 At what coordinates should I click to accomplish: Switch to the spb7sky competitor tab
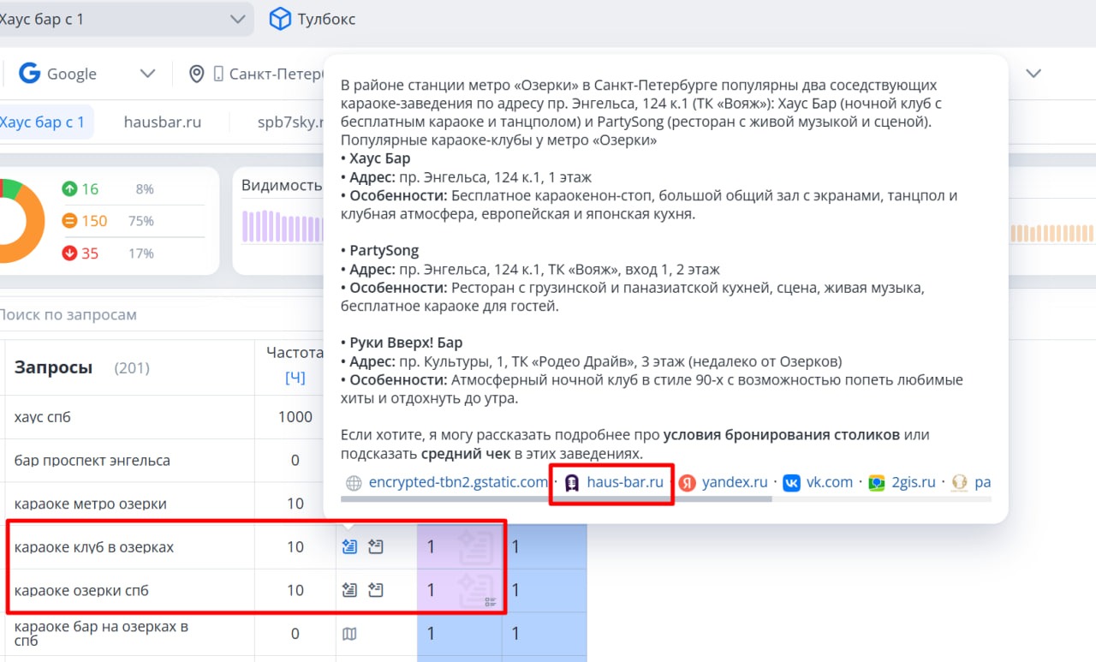291,122
